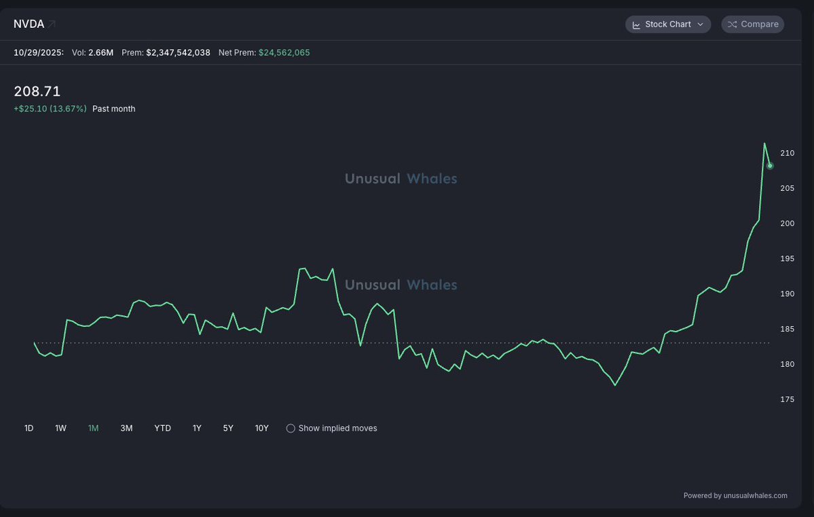This screenshot has height=517, width=814.
Task: Select the 1W time range
Action: pos(61,429)
